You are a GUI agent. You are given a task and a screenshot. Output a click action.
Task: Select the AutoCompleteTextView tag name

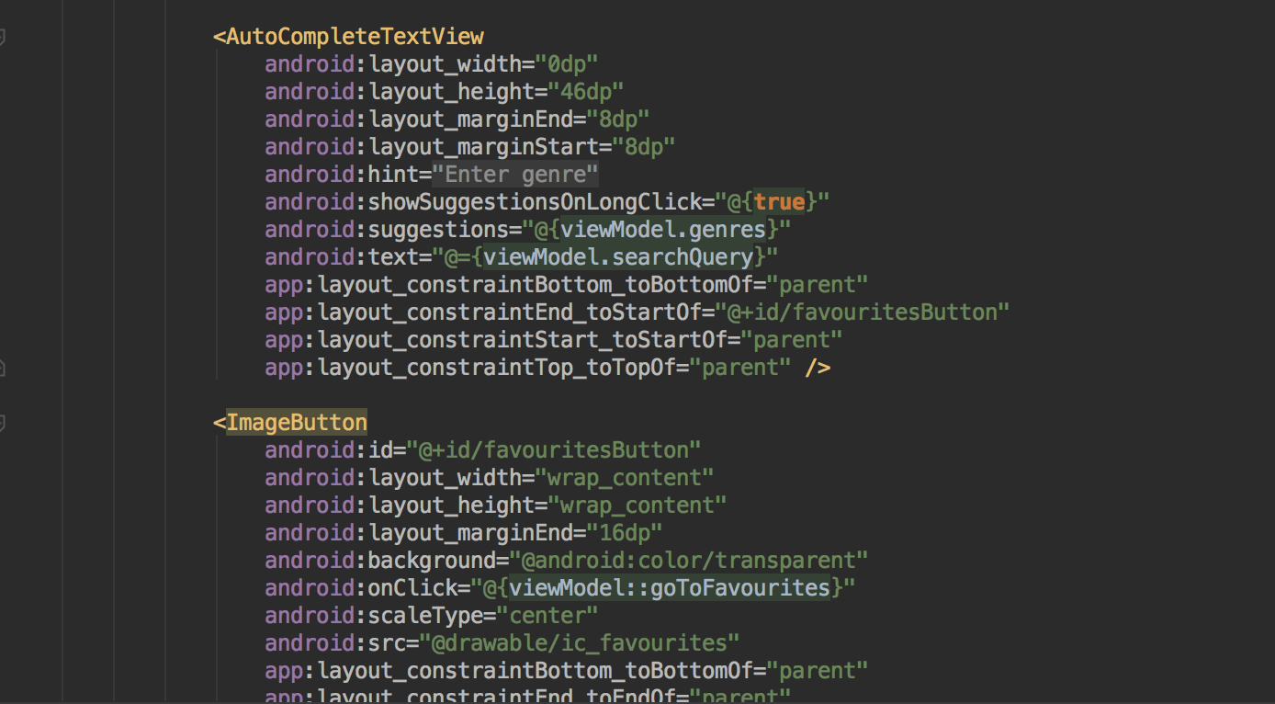click(x=354, y=37)
